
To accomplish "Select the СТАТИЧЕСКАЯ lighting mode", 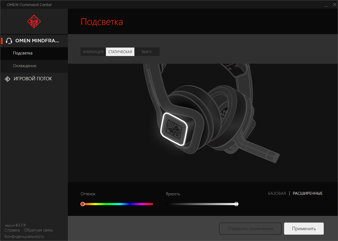I will pos(120,52).
